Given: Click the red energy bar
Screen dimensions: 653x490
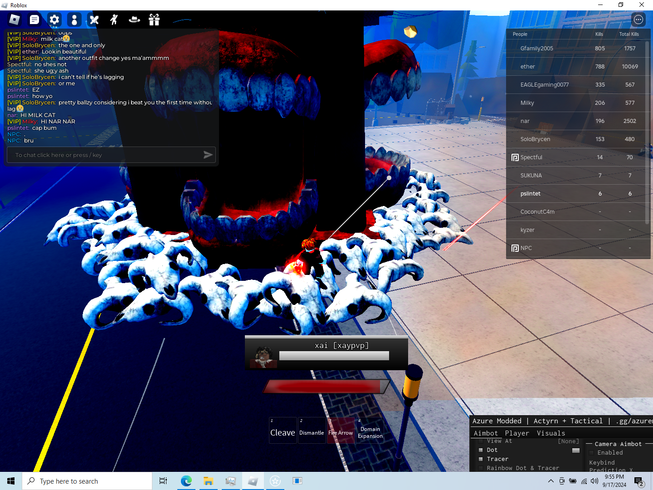Looking at the screenshot, I should [326, 387].
